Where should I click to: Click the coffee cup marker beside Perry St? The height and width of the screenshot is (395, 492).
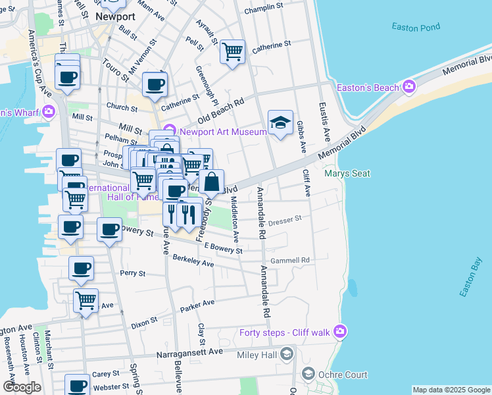82,269
